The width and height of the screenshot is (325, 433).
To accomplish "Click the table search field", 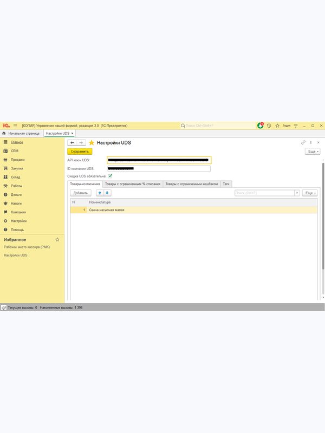I will [264, 193].
